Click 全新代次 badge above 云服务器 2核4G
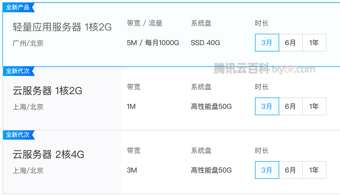 coord(19,135)
